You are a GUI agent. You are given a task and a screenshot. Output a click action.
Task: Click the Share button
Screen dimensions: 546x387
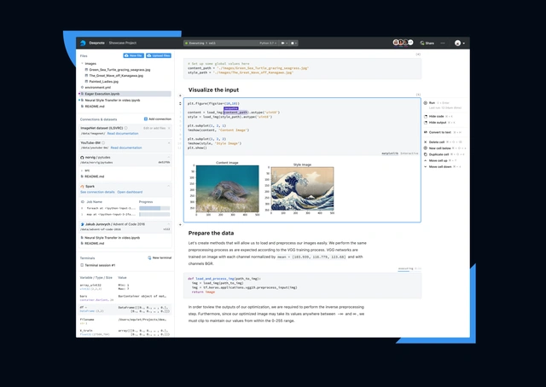pyautogui.click(x=427, y=43)
